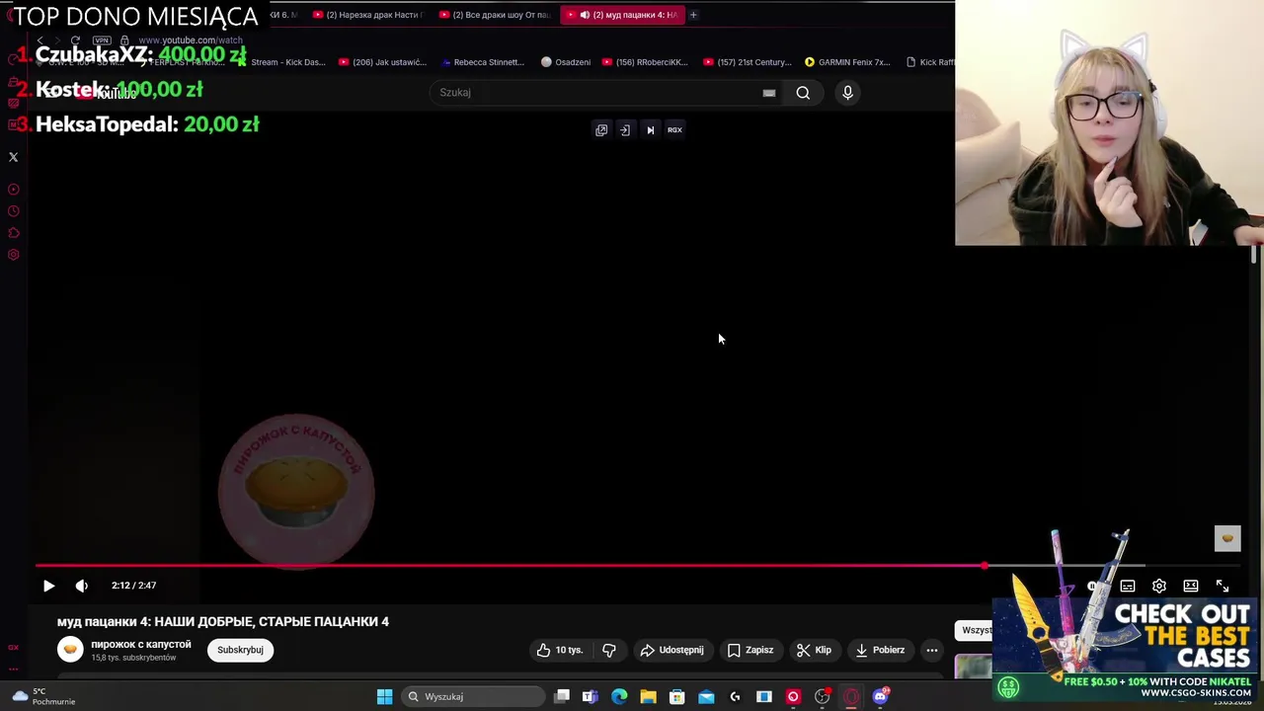The image size is (1264, 711).
Task: Open the (206) Jak ustawić bookmark
Action: [x=382, y=62]
